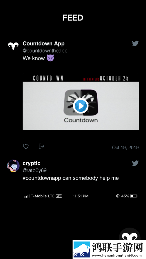This screenshot has height=259, width=146.
Task: Tap the FEED header title
Action: tap(73, 18)
